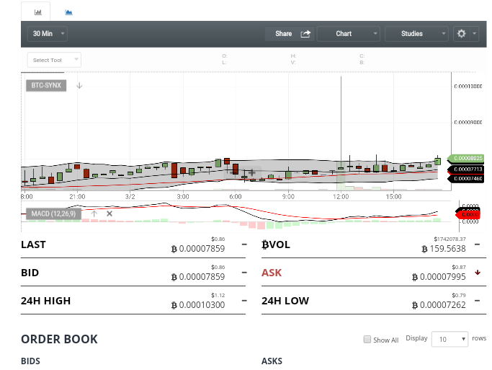Image resolution: width=492 pixels, height=370 pixels.
Task: Move MACD panel up with arrow icon
Action: click(x=94, y=214)
